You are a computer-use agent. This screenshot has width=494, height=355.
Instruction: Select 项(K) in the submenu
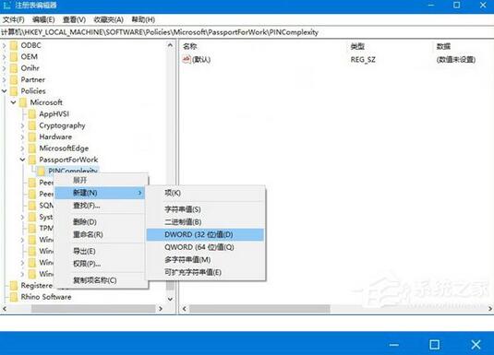tap(205, 194)
